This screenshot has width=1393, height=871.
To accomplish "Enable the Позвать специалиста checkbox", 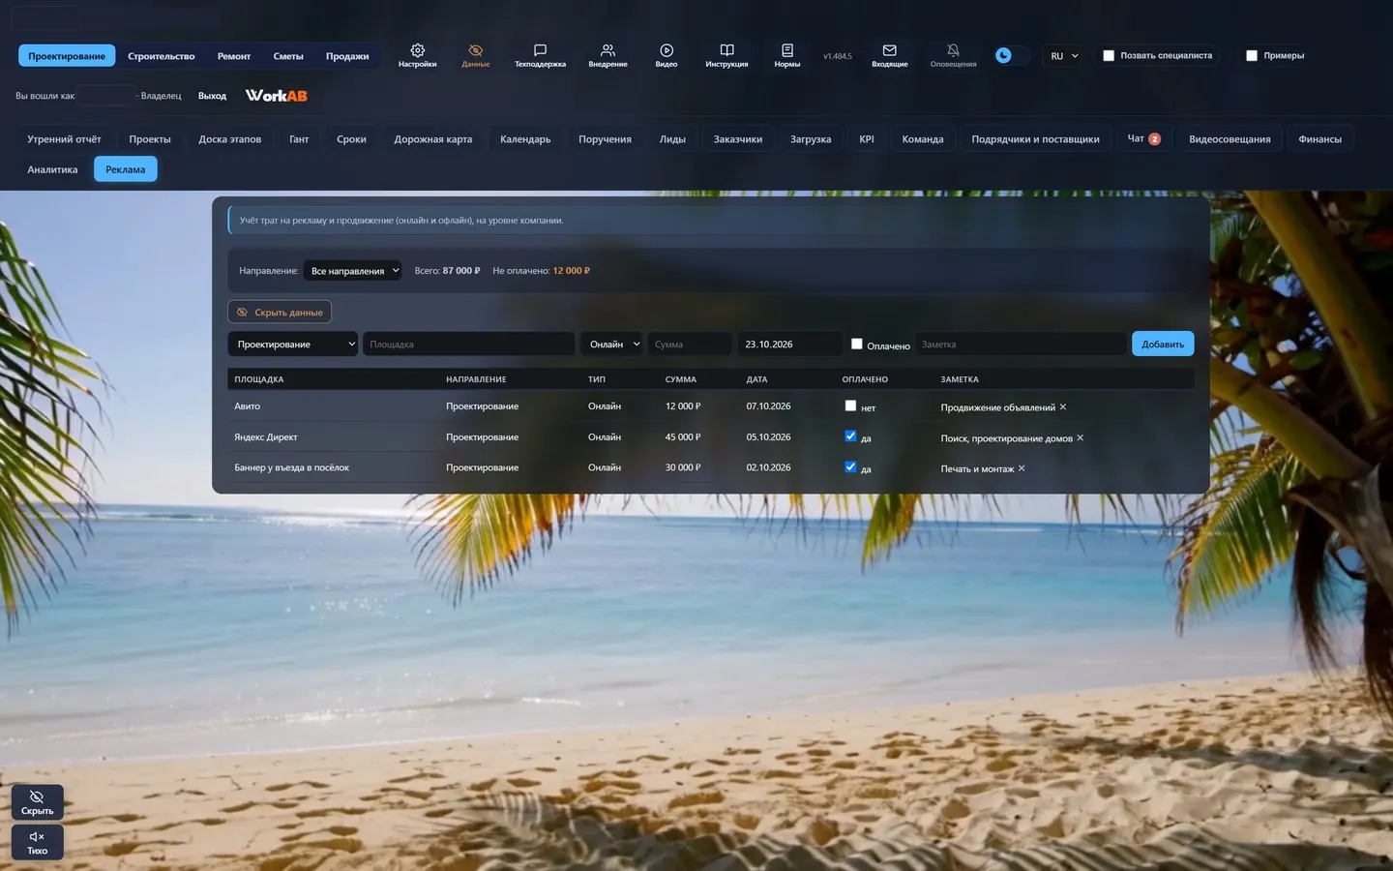I will tap(1109, 56).
